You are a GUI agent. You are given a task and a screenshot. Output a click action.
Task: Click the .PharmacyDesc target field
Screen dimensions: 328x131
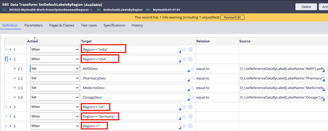click(x=135, y=78)
